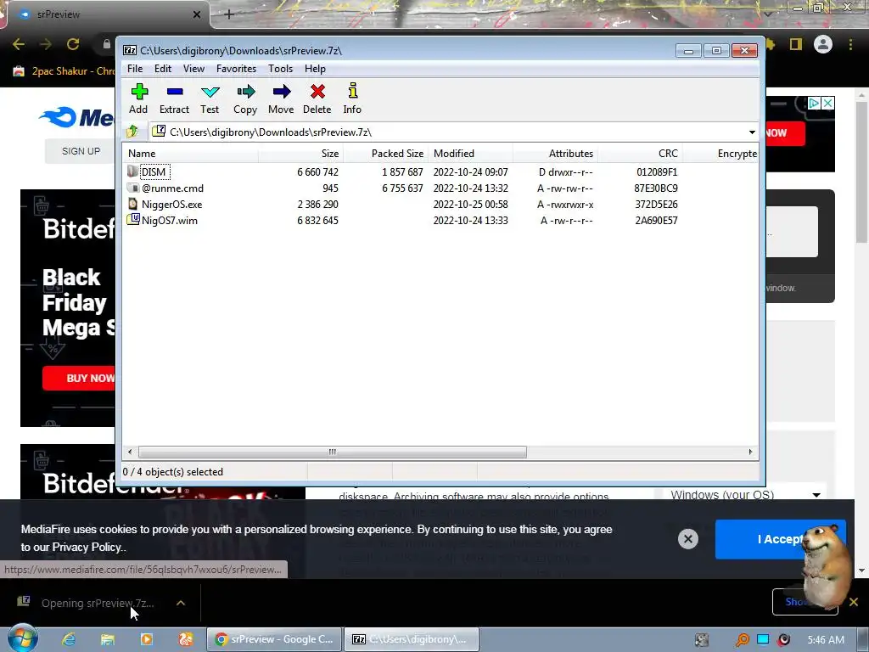Click the SIGN UP button on MediaFire page

coord(81,151)
